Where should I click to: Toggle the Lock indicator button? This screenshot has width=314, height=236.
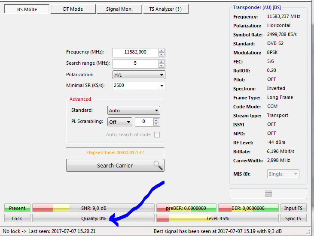[17, 218]
